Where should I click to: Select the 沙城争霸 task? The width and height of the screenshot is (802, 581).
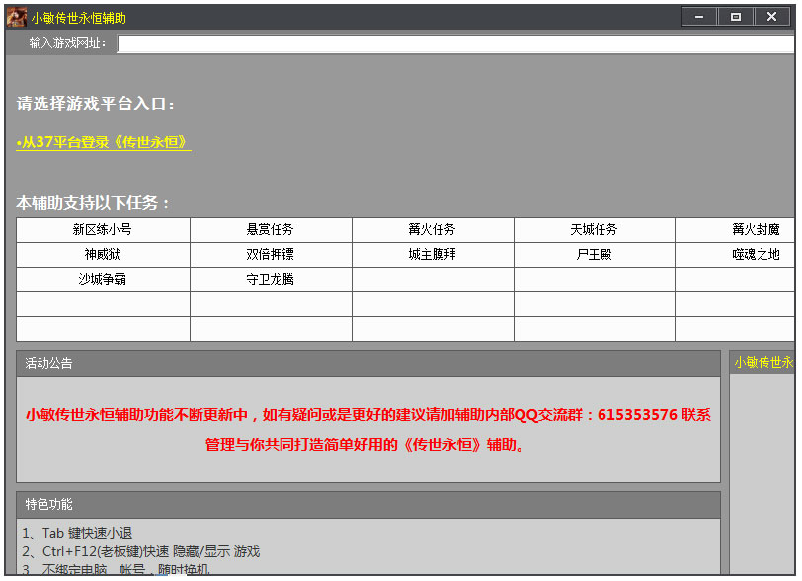click(105, 279)
